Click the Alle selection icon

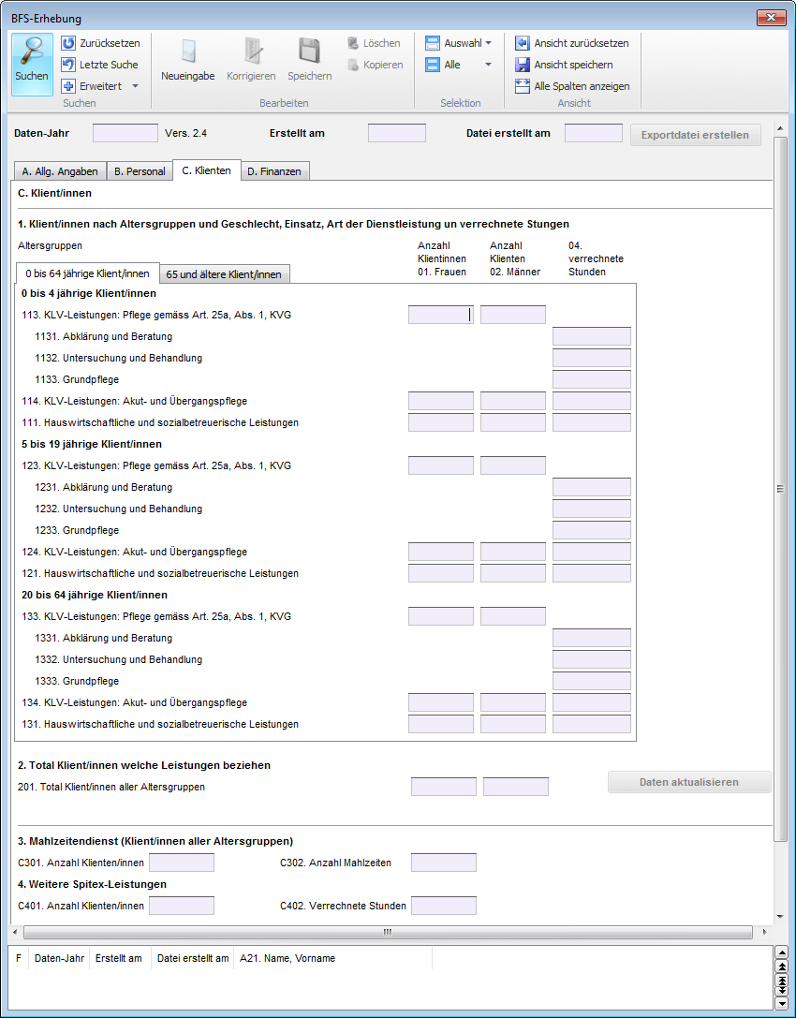pyautogui.click(x=433, y=65)
